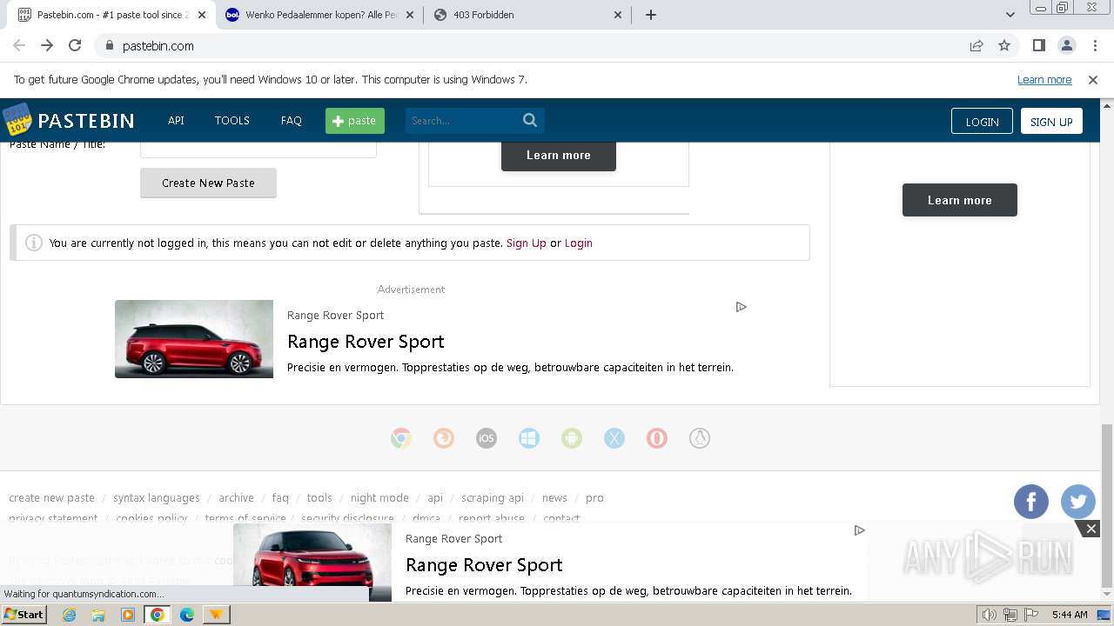Open the Chrome extension platform icon
Viewport: 1114px width, 626px height.
tap(401, 438)
